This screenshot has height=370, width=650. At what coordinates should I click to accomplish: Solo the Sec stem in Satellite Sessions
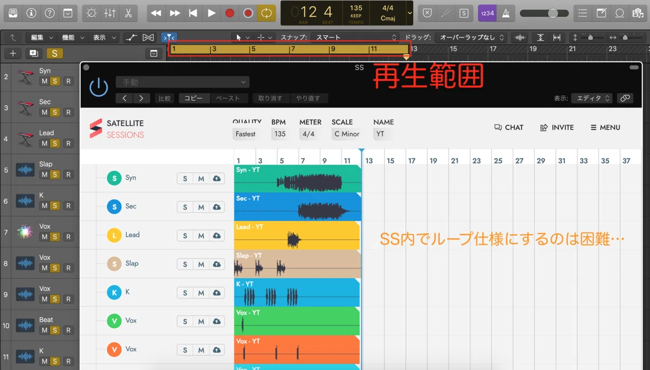point(185,207)
